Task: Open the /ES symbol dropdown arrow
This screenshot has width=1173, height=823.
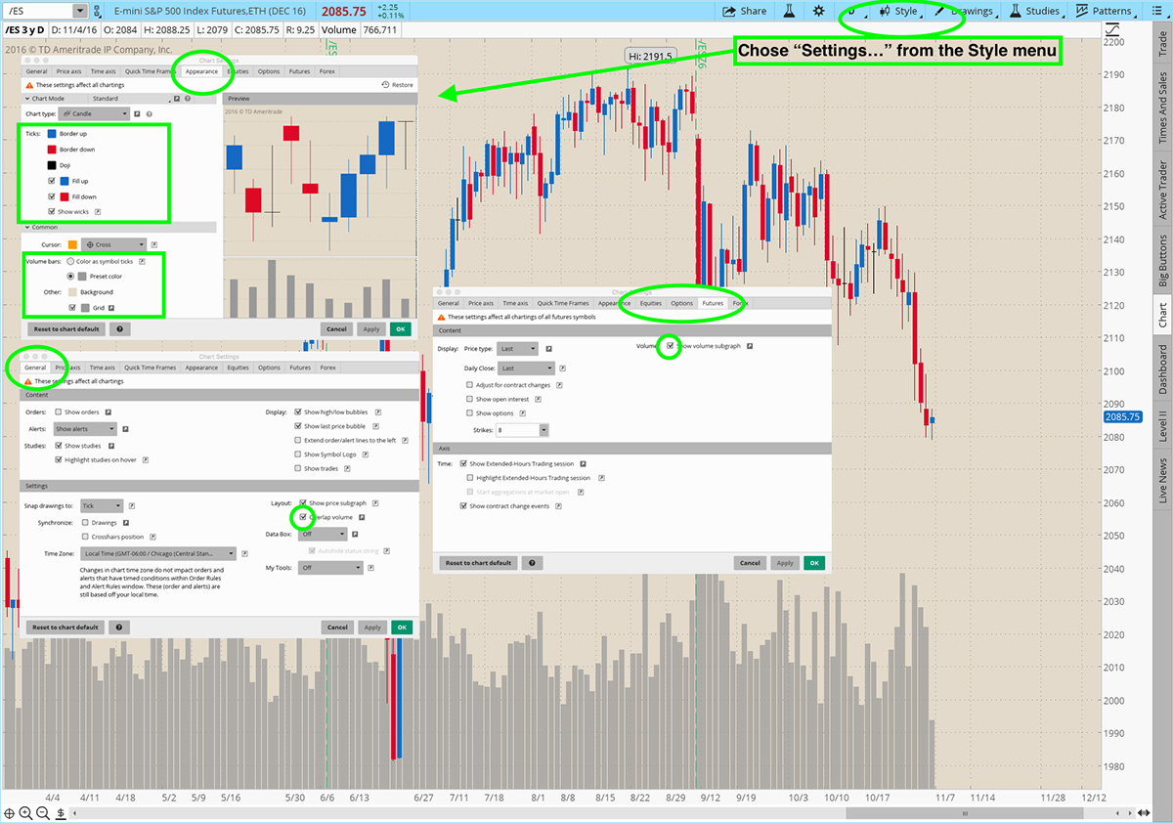Action: click(78, 11)
